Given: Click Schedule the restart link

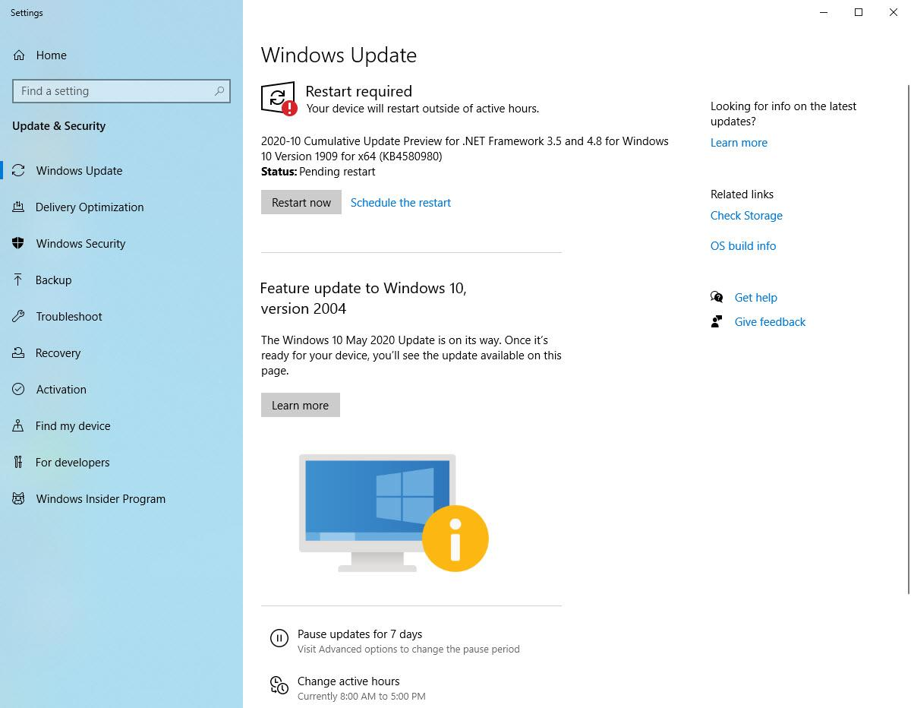Looking at the screenshot, I should [x=401, y=203].
